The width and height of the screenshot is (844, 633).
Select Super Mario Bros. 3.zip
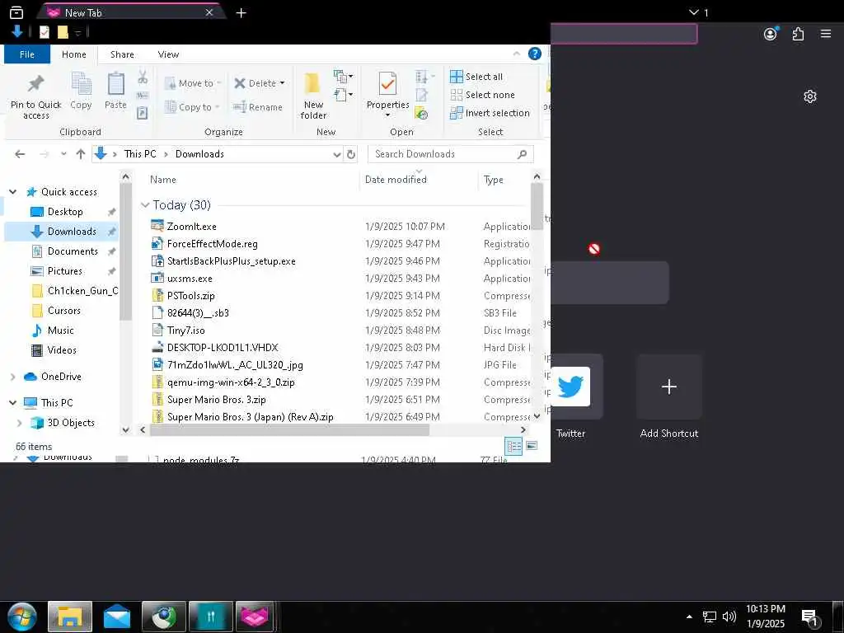[217, 400]
